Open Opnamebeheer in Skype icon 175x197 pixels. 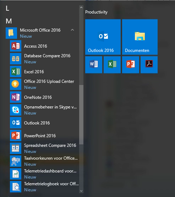point(16,110)
